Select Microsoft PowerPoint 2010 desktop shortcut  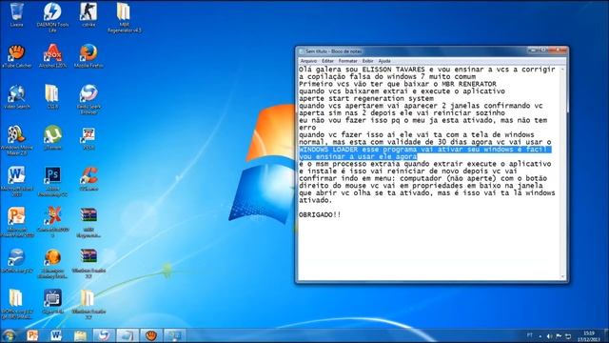[16, 222]
